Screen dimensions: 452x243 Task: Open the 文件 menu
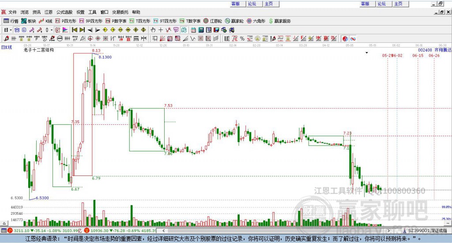pos(12,12)
